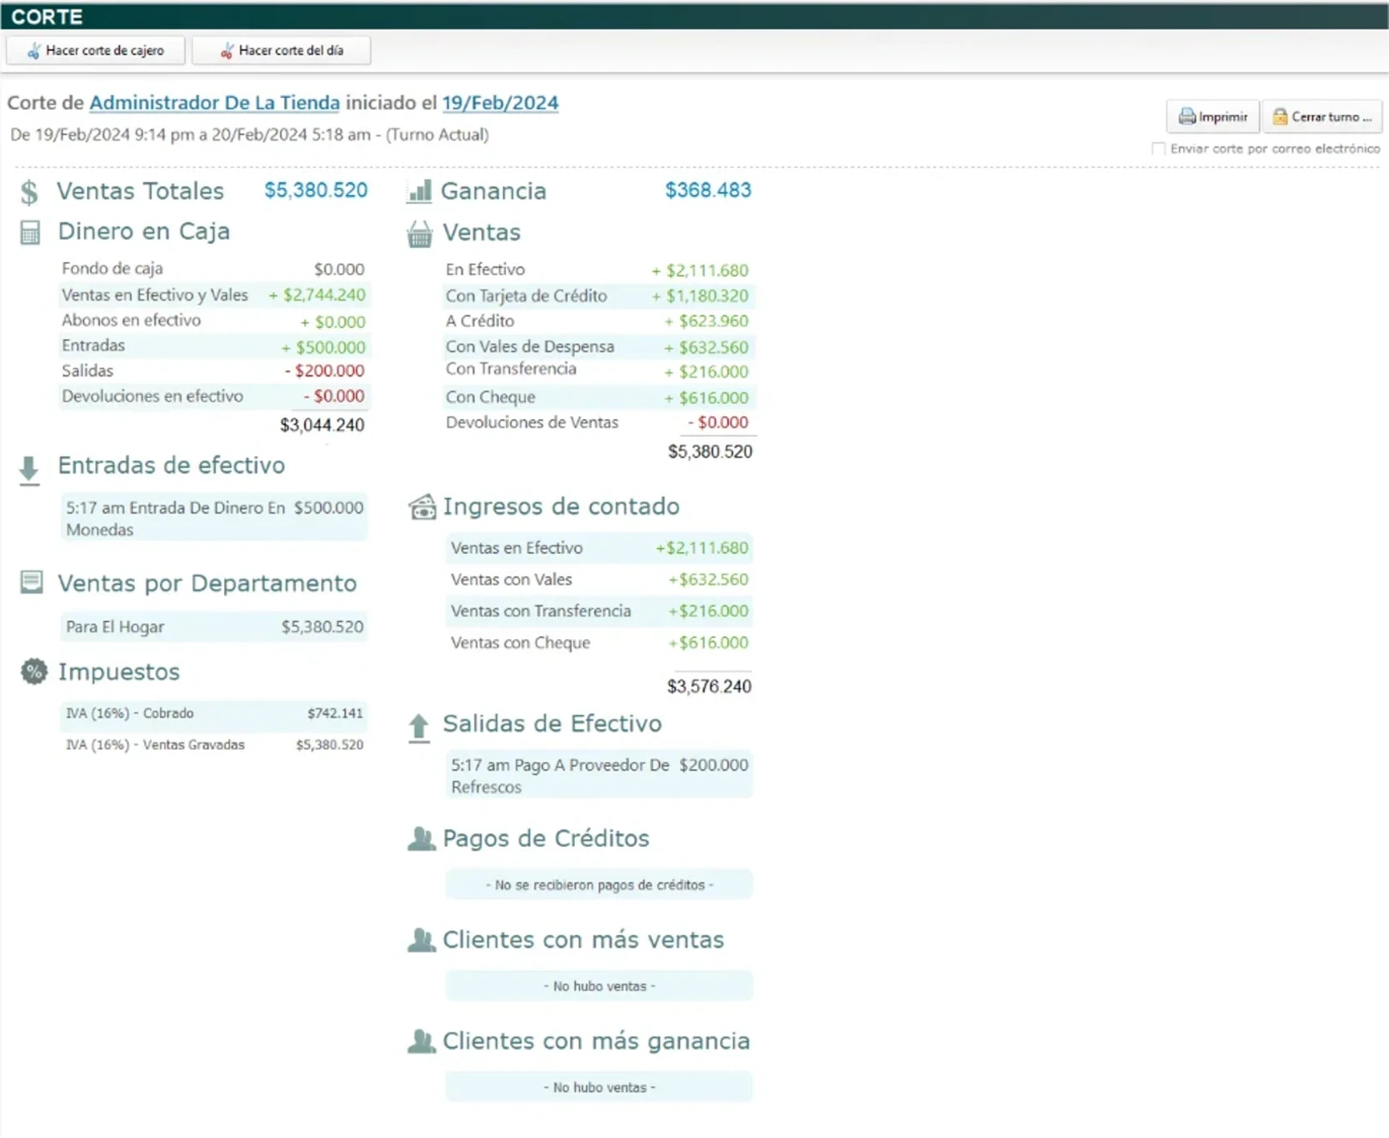Open the Cerrar turno dialog

click(1322, 117)
